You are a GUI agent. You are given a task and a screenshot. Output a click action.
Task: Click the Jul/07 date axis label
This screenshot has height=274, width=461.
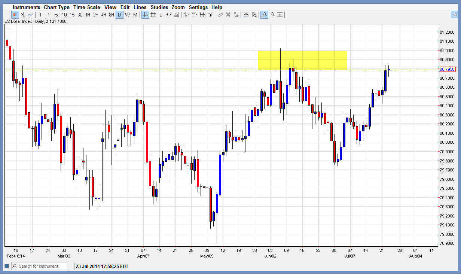(350, 256)
